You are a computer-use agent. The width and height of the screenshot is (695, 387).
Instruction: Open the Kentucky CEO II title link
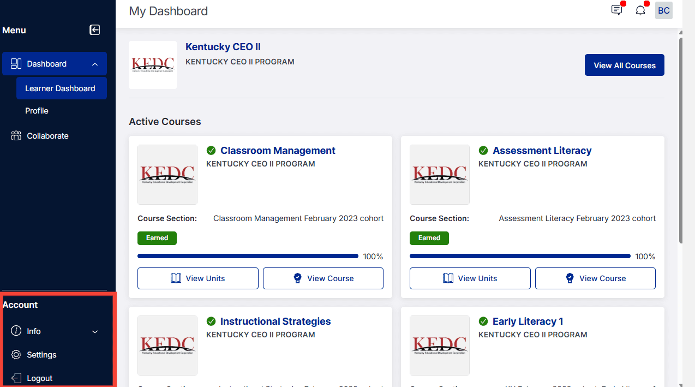pyautogui.click(x=223, y=47)
